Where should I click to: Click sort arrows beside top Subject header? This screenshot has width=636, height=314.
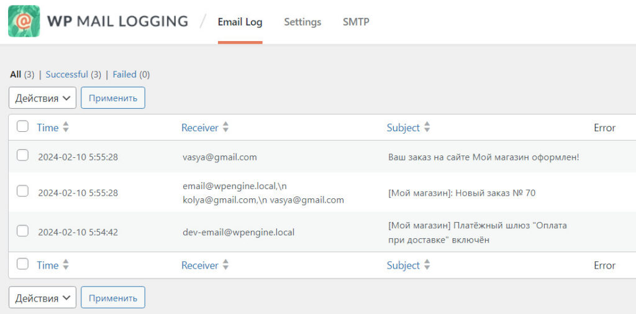click(427, 127)
